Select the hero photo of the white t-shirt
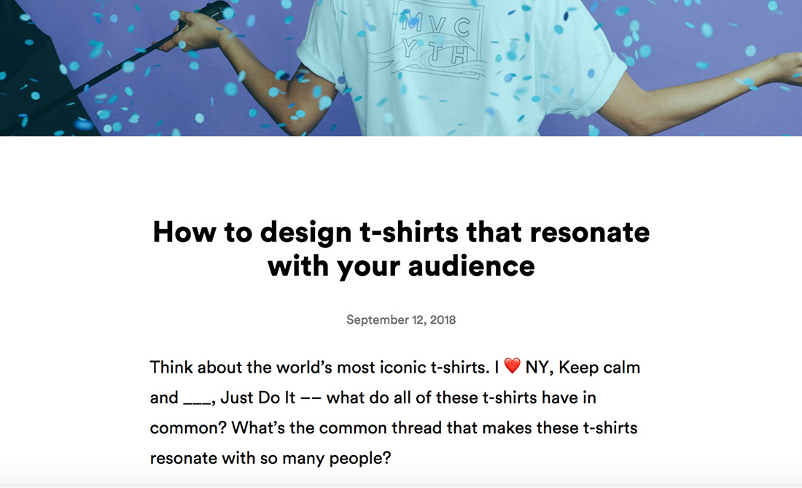The image size is (802, 488). tap(401, 68)
